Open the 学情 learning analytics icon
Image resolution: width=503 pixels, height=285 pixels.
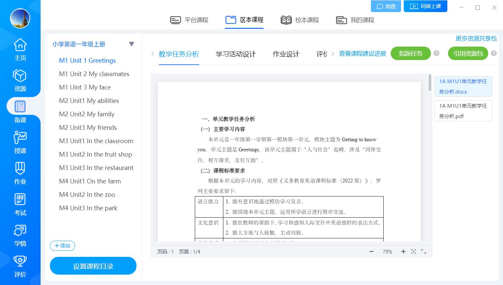(x=20, y=235)
